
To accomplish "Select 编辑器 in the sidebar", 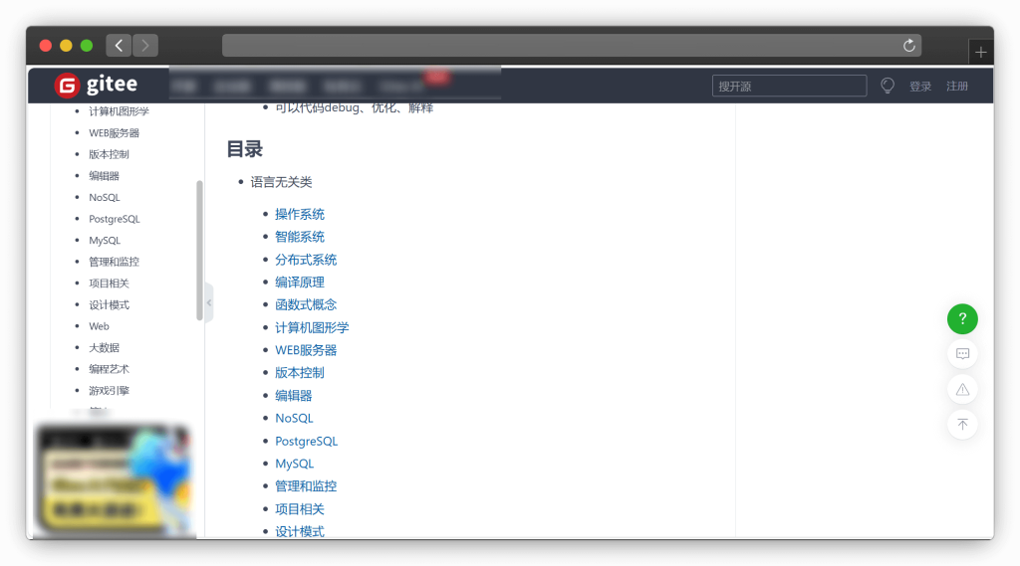I will (x=104, y=175).
